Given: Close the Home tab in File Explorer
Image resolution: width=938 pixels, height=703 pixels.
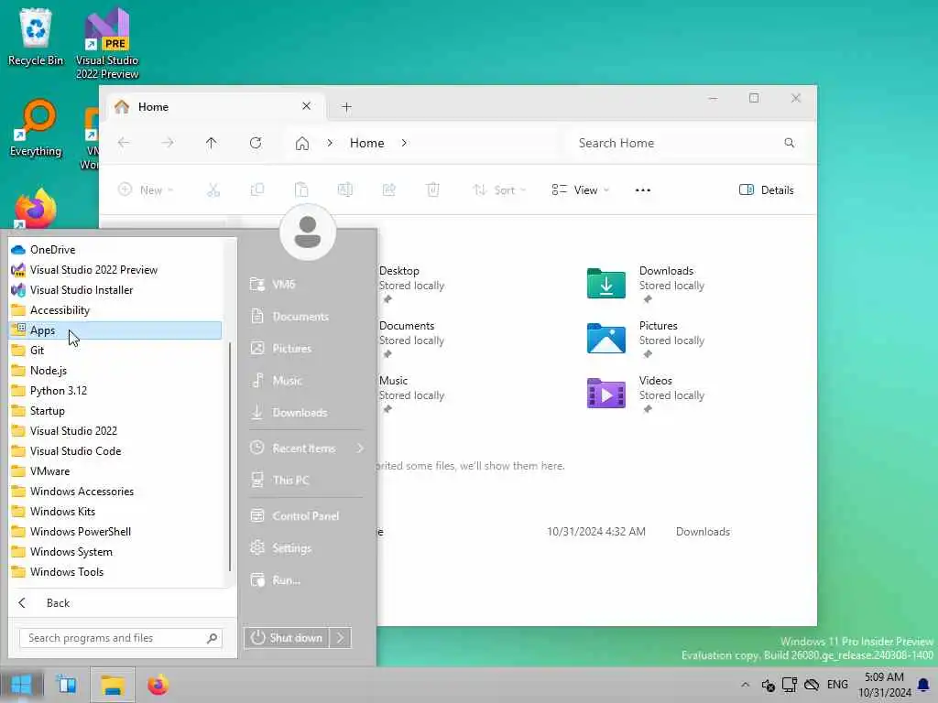Looking at the screenshot, I should (306, 106).
